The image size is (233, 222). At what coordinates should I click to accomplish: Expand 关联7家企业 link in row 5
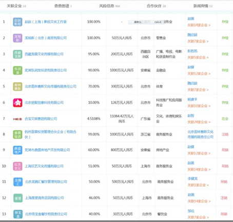click(x=198, y=90)
